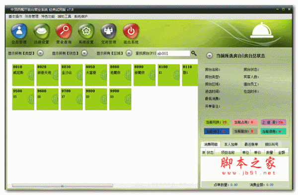
Task: Toggle the 当前所选房台 panel arrow button
Action: point(210,55)
